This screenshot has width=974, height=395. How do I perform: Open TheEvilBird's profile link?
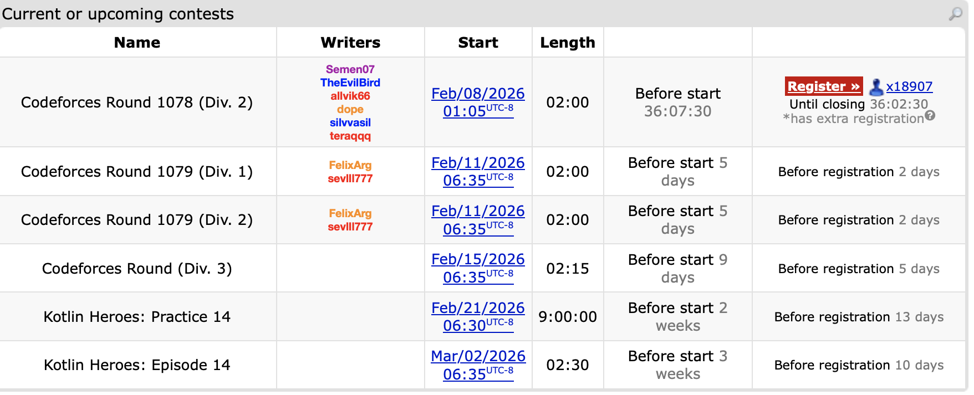coord(350,83)
